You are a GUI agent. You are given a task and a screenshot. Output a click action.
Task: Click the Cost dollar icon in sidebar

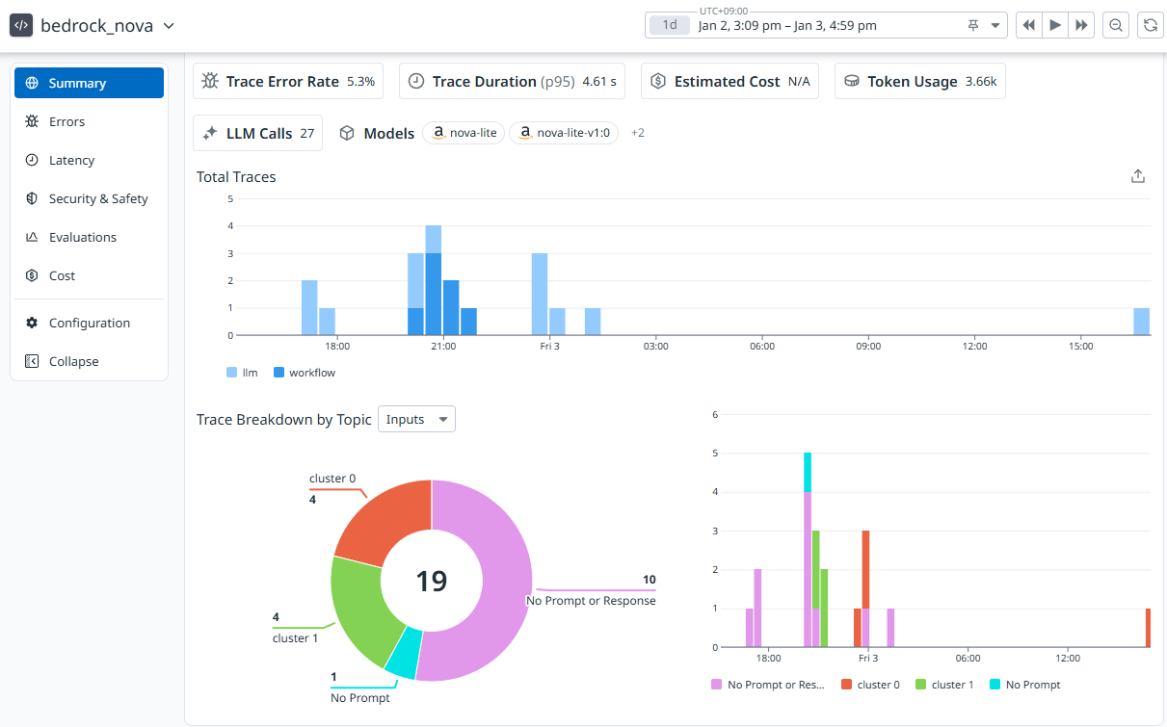[32, 275]
